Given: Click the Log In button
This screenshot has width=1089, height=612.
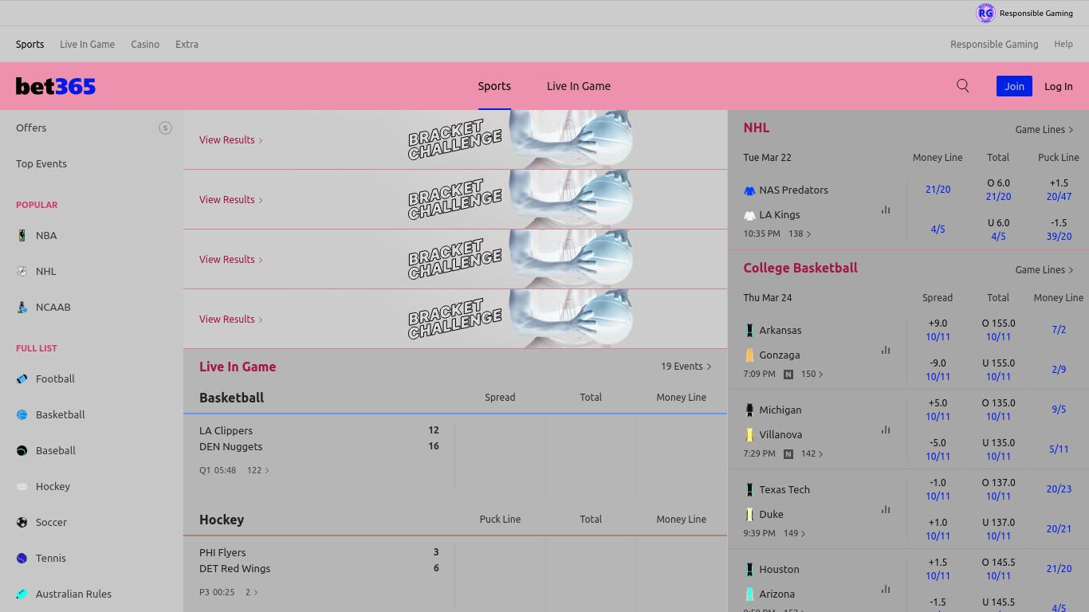Looking at the screenshot, I should point(1059,86).
